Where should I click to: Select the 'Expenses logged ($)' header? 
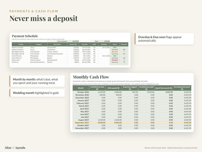coord(130,88)
